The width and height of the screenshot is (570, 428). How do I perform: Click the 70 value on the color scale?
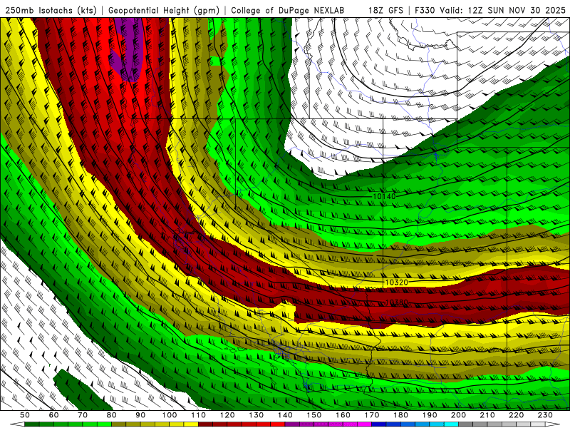point(83,415)
